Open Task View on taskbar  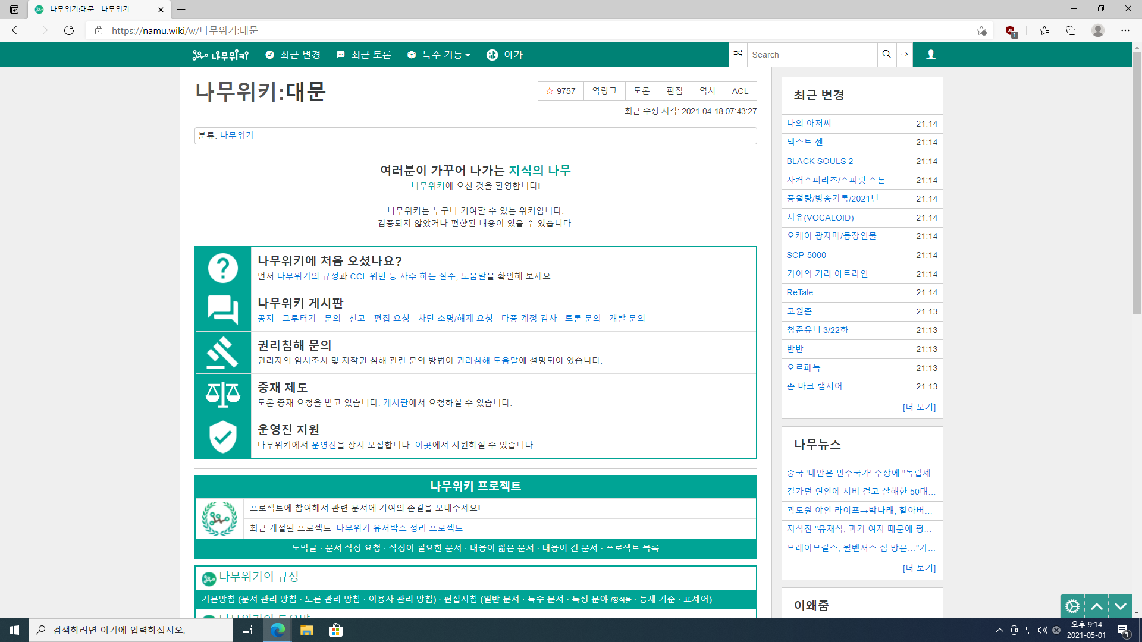point(247,630)
